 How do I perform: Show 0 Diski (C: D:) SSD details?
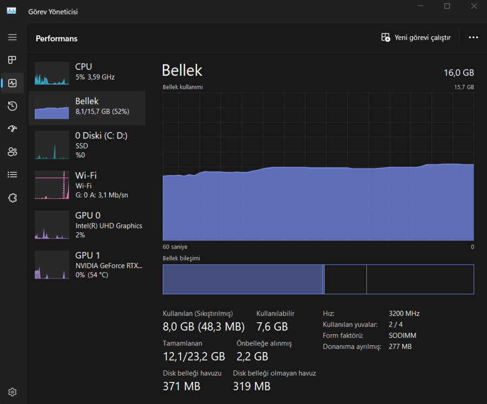click(87, 145)
